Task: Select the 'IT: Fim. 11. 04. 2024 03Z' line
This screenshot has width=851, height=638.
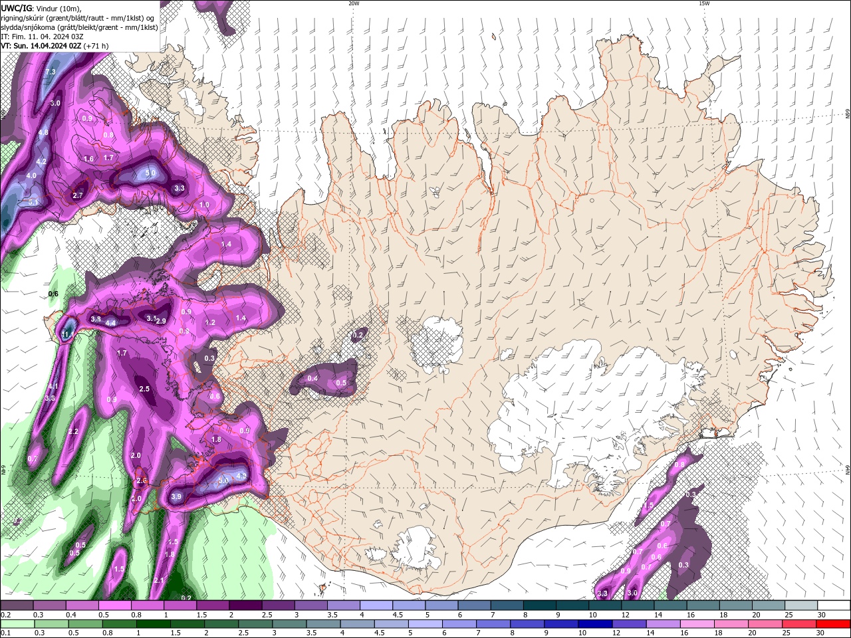Action: pos(42,37)
